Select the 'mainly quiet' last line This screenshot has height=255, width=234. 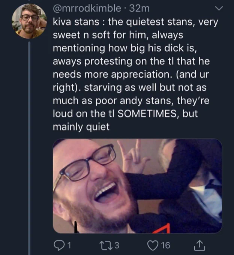point(81,127)
